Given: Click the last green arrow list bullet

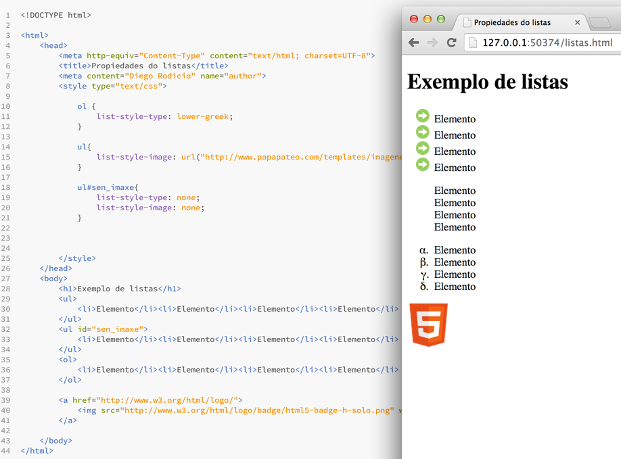Looking at the screenshot, I should pos(422,165).
